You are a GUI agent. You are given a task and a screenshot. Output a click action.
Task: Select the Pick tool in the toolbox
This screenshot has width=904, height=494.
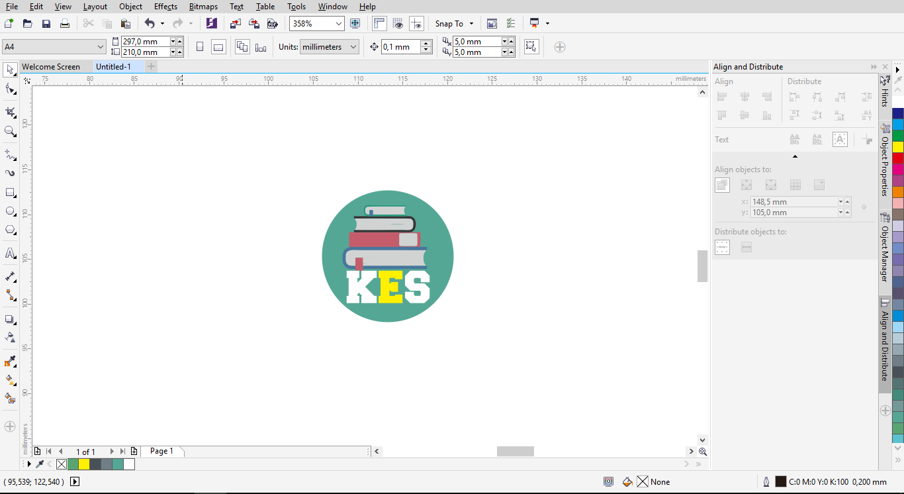coord(10,70)
